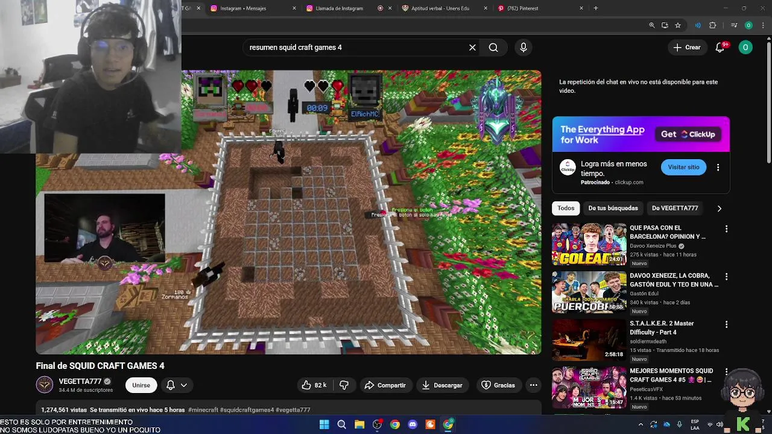Open options for the Barcelona opinion video
This screenshot has width=772, height=434.
[726, 229]
